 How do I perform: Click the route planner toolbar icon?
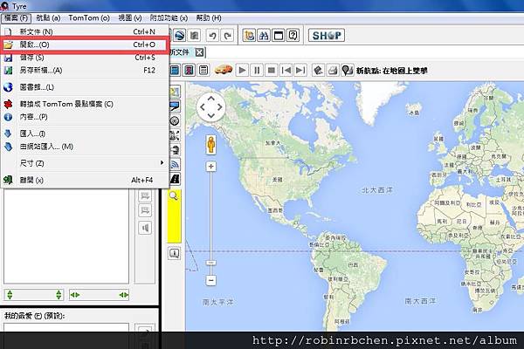(x=249, y=35)
